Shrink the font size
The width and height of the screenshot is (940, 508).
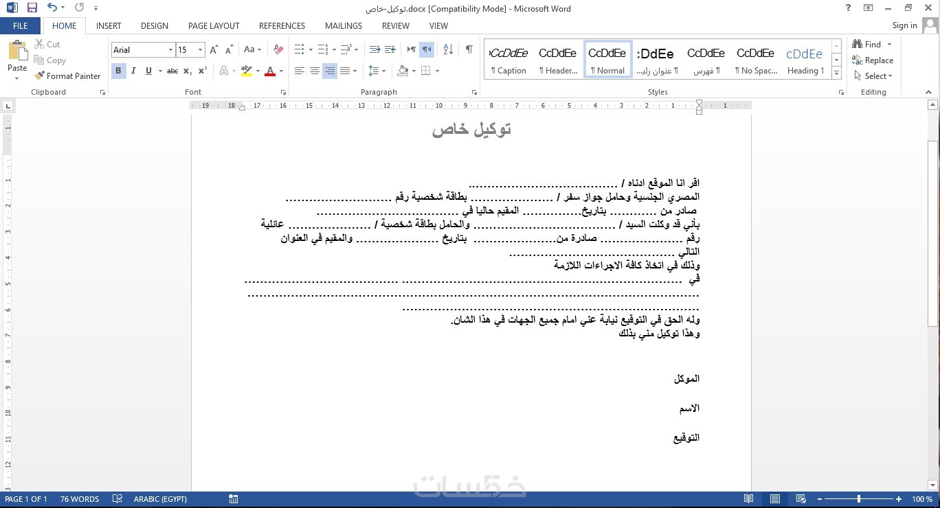coord(227,49)
